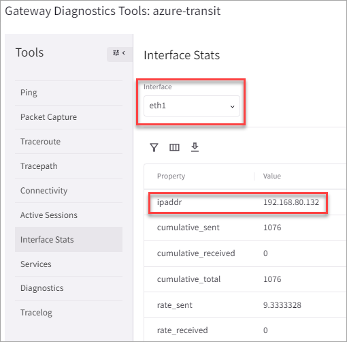Viewport: 347px width, 342px height.
Task: Select the ipaddr property cell
Action: (x=169, y=202)
